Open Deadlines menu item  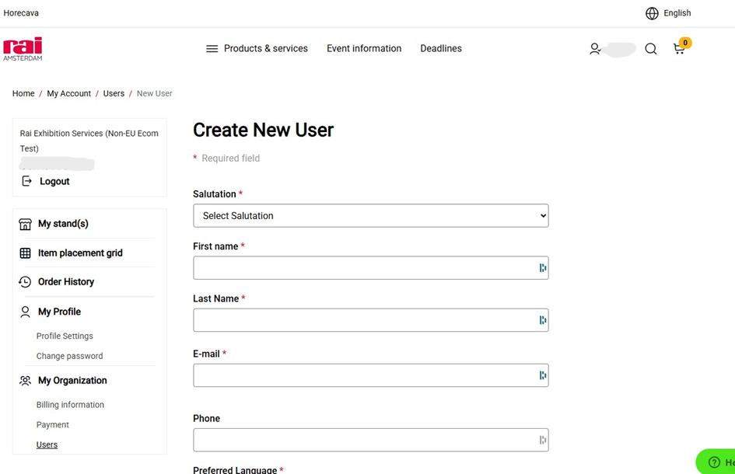[x=441, y=49]
